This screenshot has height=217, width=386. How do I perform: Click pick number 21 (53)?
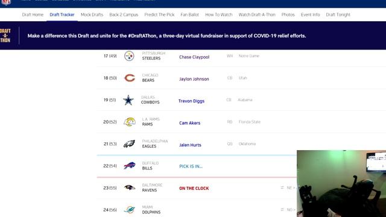click(110, 143)
